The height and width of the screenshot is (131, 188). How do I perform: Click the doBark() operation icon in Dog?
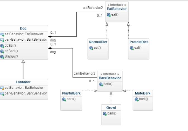pos(2,51)
